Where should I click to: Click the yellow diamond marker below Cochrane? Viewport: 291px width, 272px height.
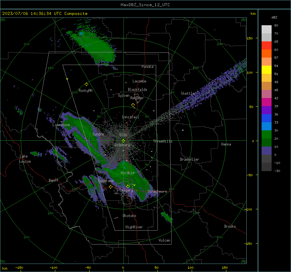point(111,187)
